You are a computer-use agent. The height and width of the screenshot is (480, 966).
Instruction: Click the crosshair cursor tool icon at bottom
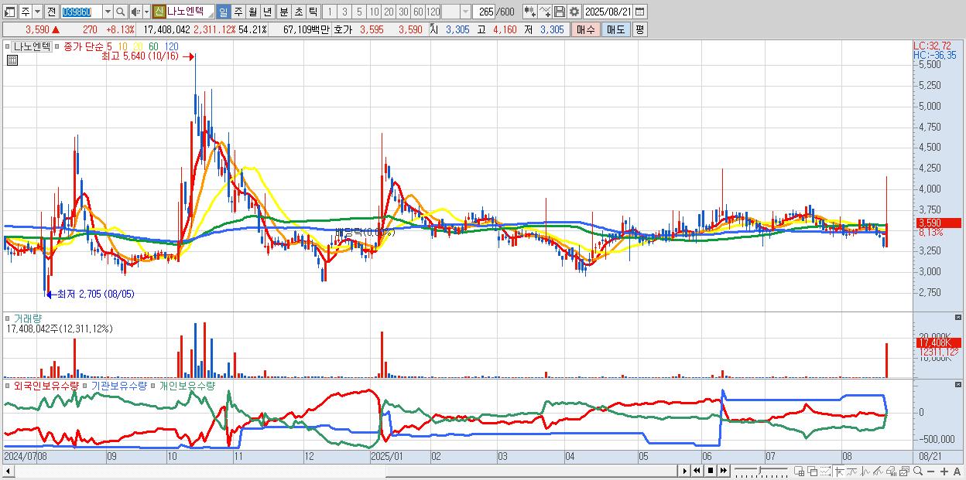coord(839,471)
